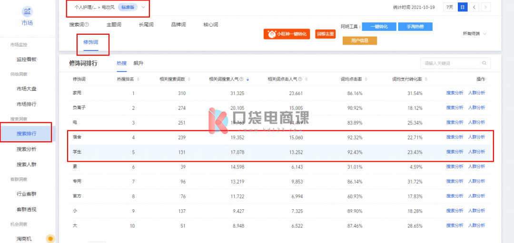
Task: Switch to the 品牌词 tab
Action: tap(178, 25)
